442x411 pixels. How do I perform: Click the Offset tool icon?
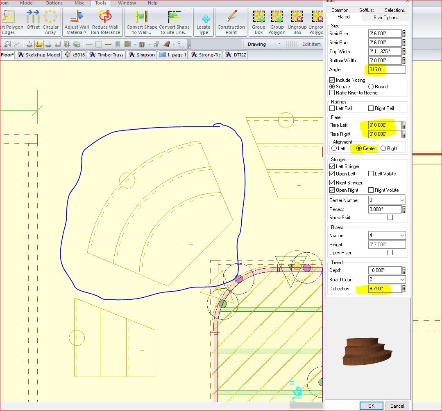pos(33,17)
